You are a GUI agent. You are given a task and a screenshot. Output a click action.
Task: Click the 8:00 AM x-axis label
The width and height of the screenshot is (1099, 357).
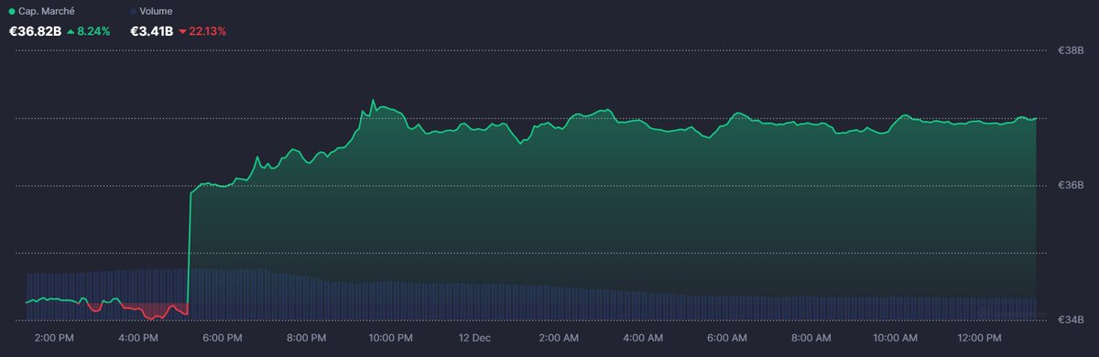coord(811,338)
